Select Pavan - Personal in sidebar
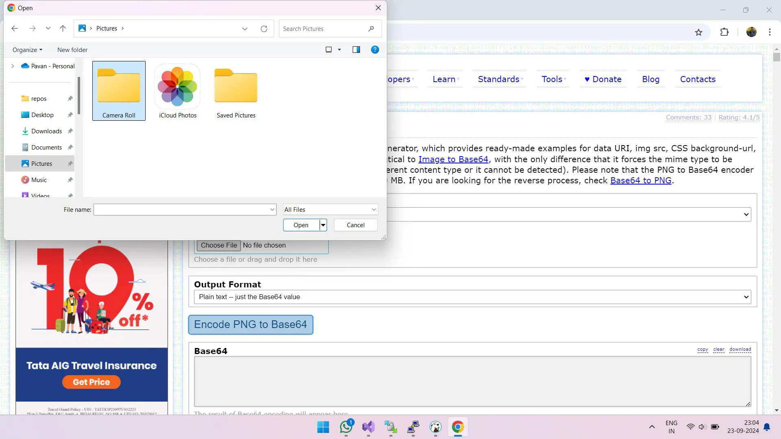 [48, 66]
